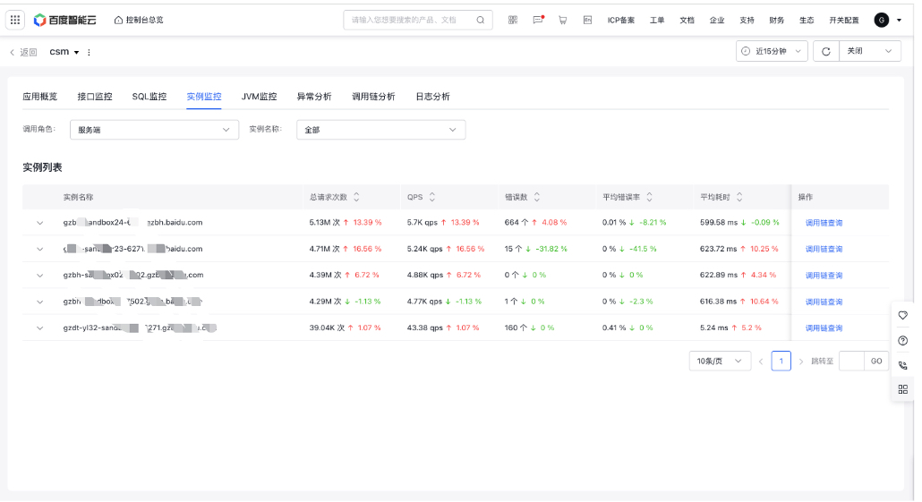Open 支持 in top menu
The width and height of the screenshot is (922, 502).
[747, 20]
